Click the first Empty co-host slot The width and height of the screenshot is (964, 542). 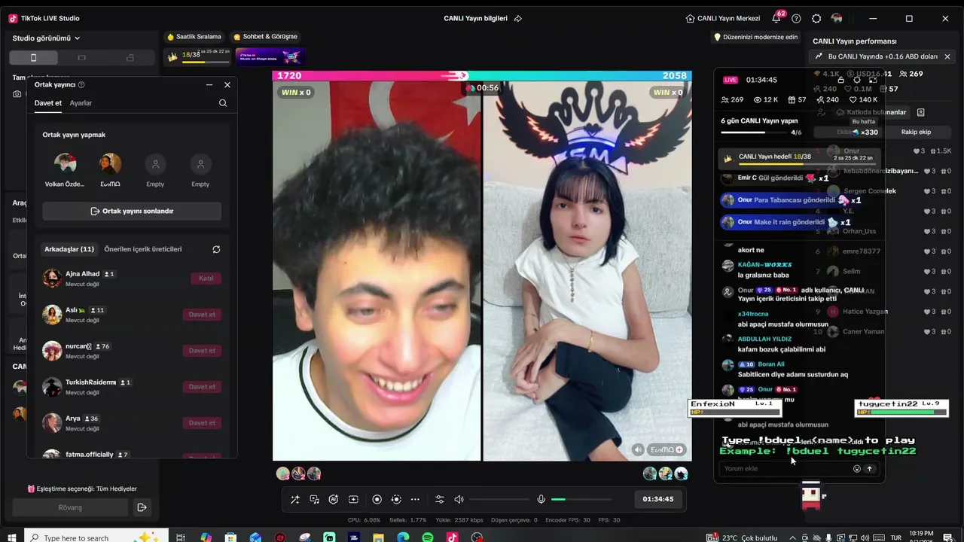click(x=155, y=163)
